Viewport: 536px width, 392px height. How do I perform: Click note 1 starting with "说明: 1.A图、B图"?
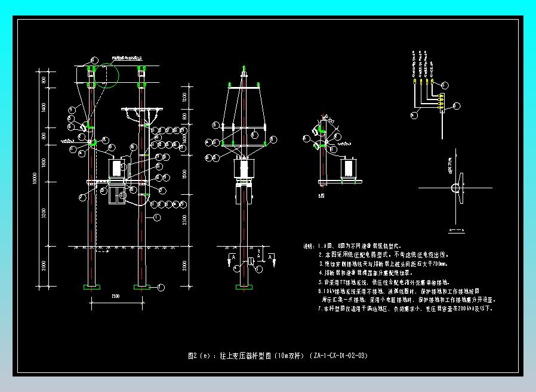tap(352, 245)
